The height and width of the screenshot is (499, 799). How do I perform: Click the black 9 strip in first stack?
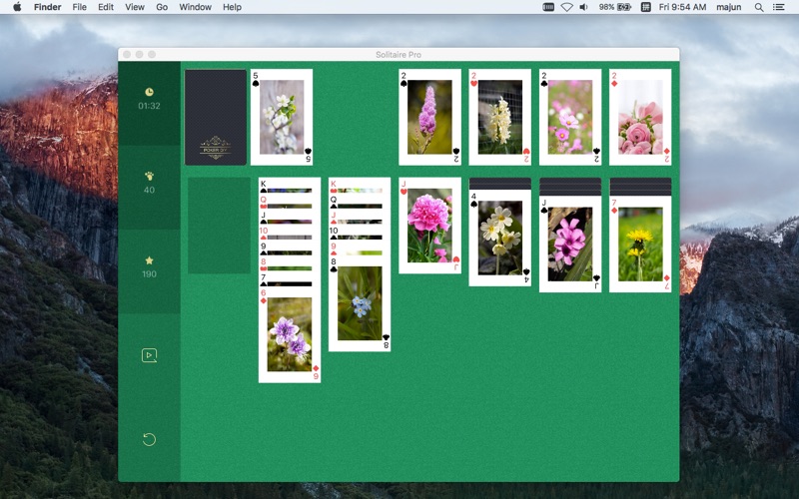click(290, 248)
